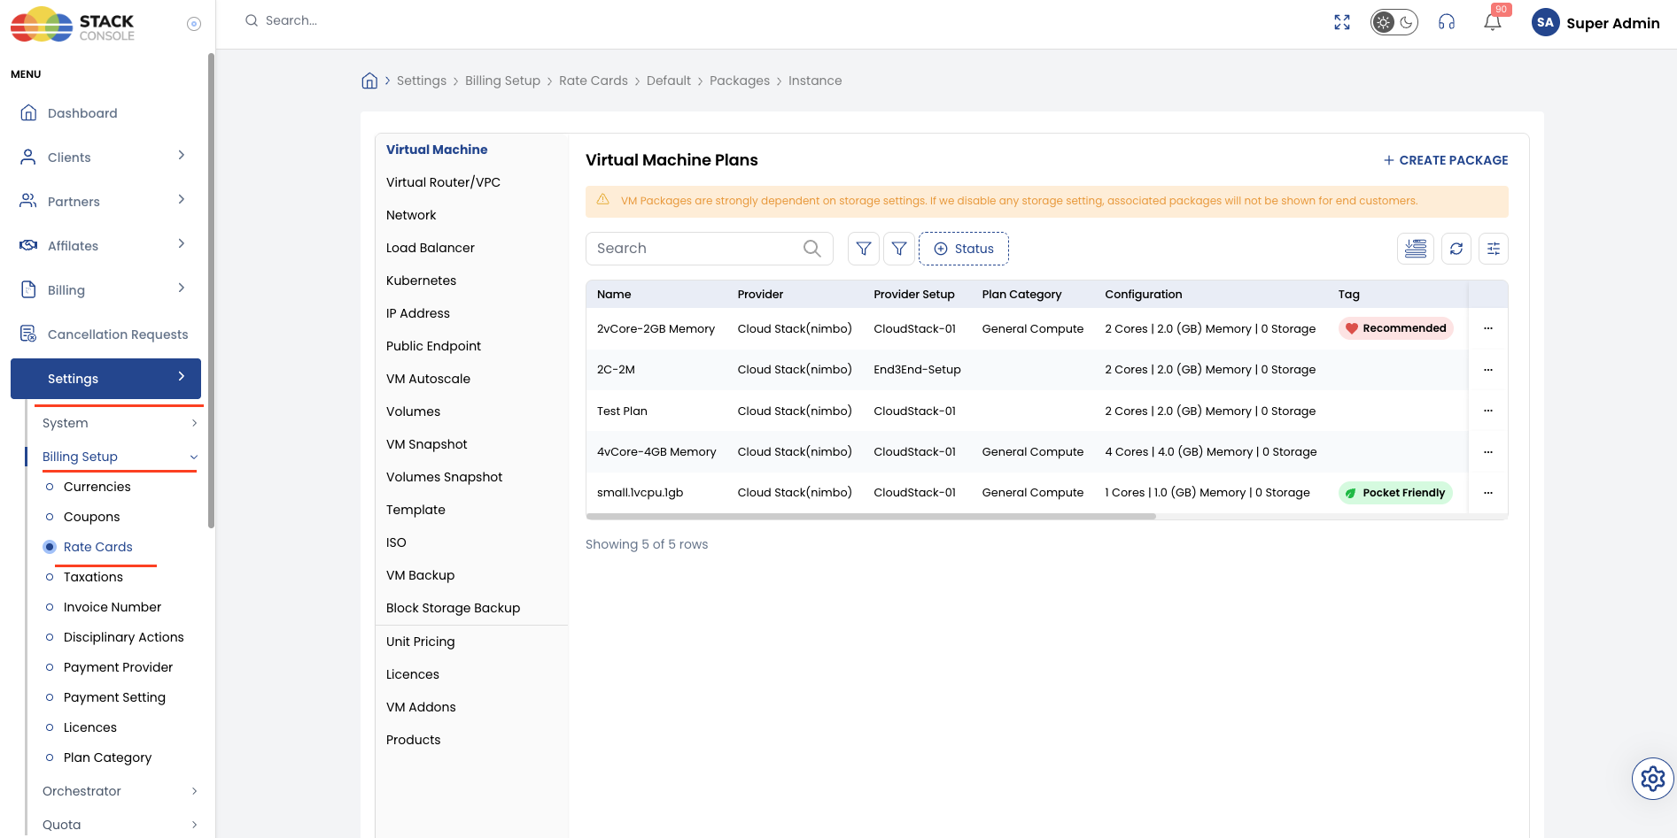Click the Clients person icon
This screenshot has width=1677, height=838.
point(28,157)
